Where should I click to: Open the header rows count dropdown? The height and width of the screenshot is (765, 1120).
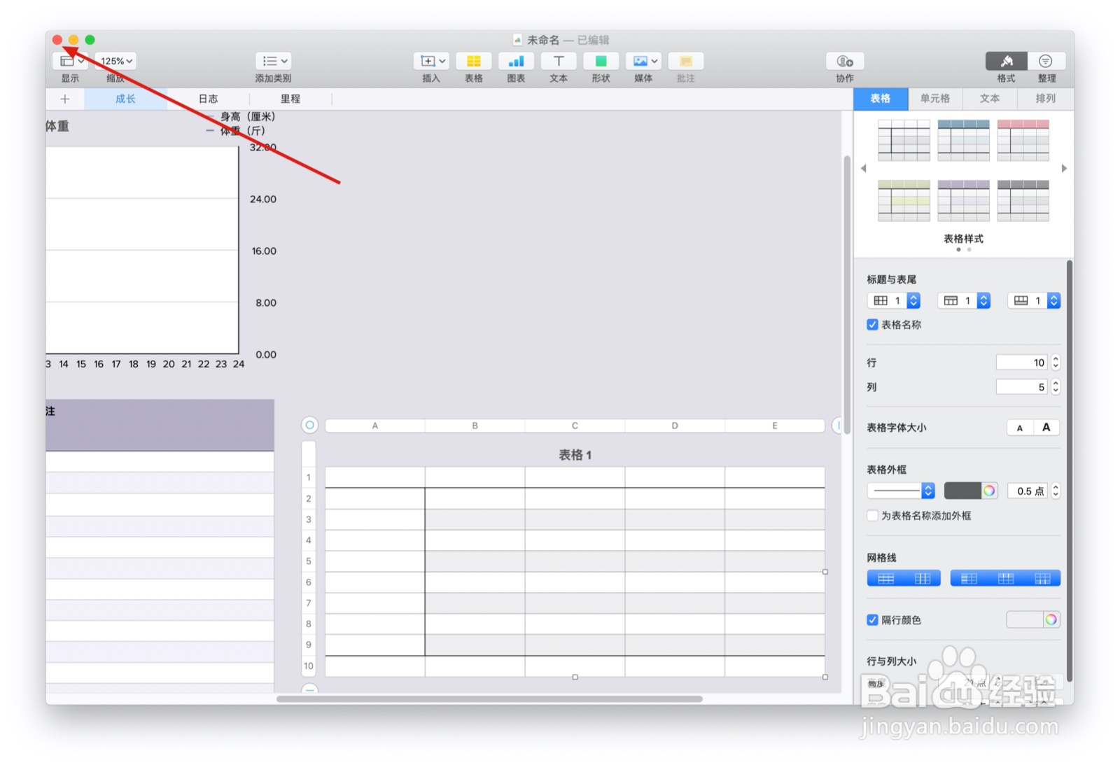pyautogui.click(x=964, y=301)
